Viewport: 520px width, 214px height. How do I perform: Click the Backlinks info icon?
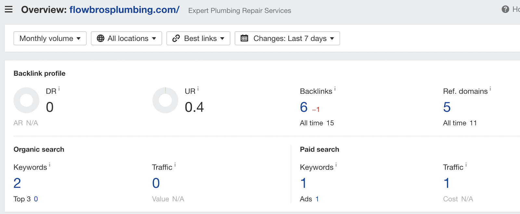coord(335,89)
